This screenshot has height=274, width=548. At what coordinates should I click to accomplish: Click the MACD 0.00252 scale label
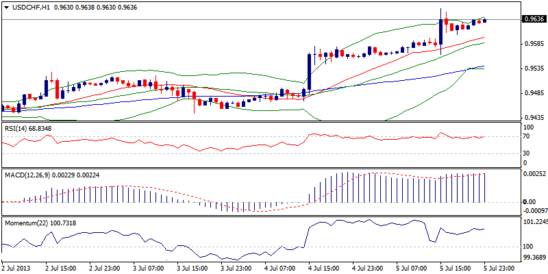534,175
